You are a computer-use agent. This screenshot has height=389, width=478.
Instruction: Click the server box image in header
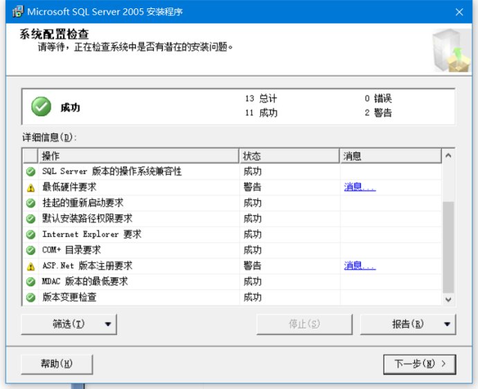(452, 51)
